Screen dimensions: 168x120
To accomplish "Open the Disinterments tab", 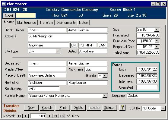I will click(x=66, y=23).
